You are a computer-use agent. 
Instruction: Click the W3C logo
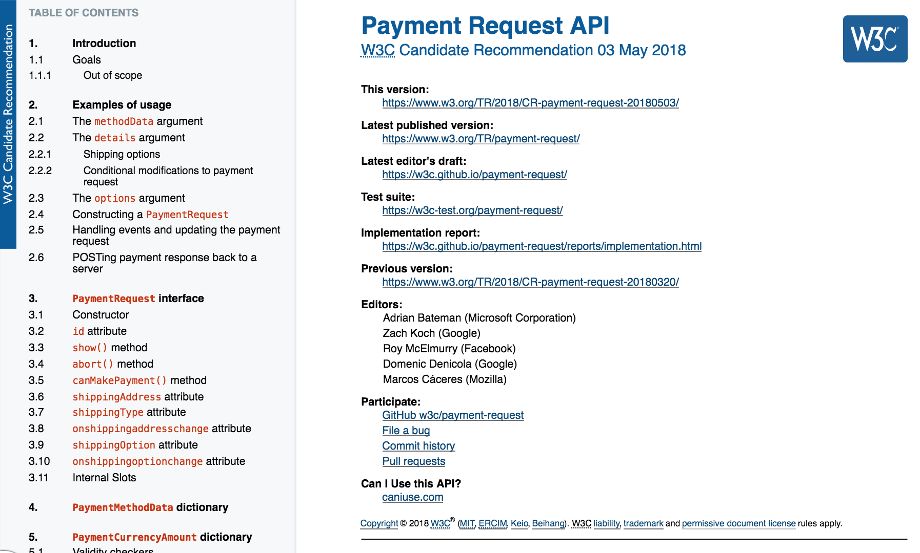875,39
